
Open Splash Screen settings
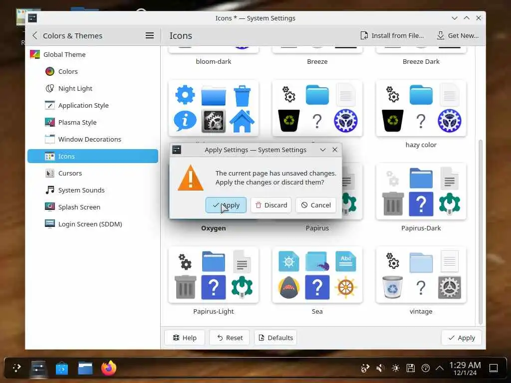[93, 207]
